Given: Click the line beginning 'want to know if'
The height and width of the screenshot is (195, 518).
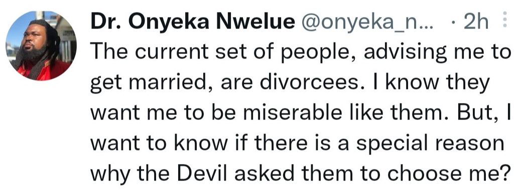Looking at the screenshot, I should (x=297, y=144).
